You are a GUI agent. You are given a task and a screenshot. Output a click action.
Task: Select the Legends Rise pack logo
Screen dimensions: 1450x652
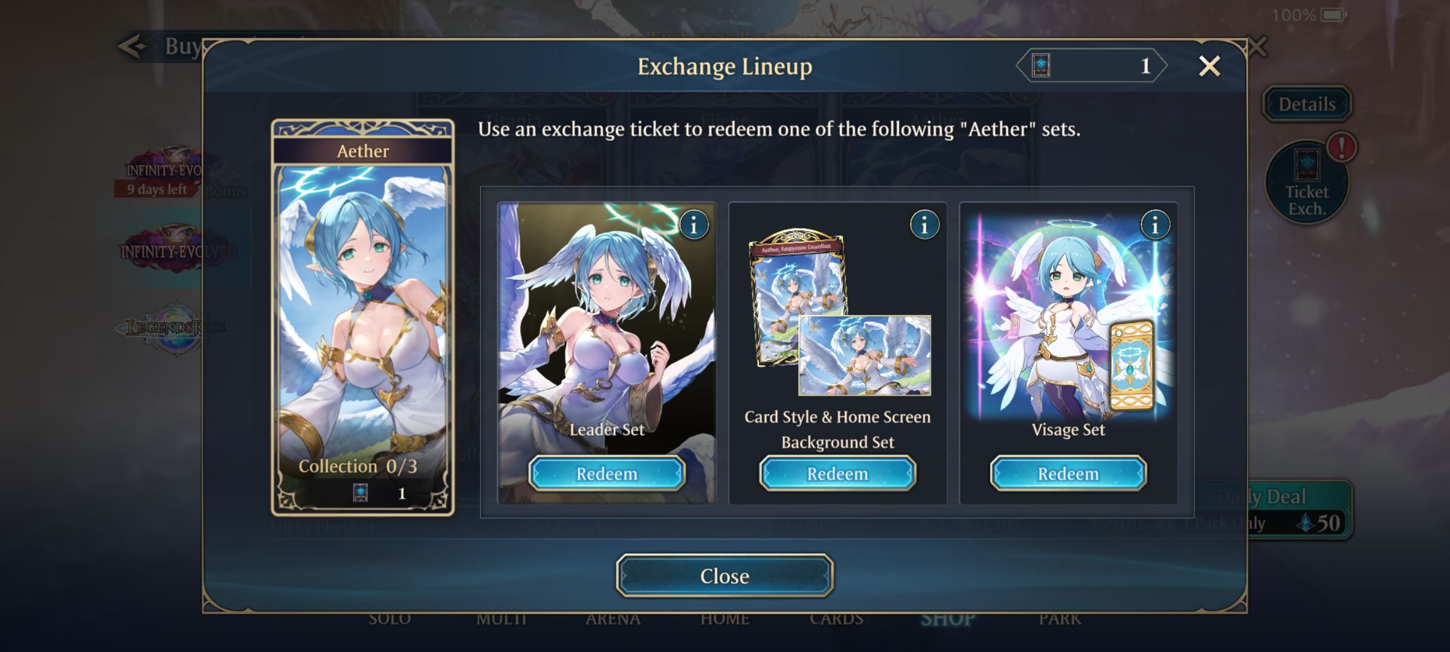pos(174,328)
